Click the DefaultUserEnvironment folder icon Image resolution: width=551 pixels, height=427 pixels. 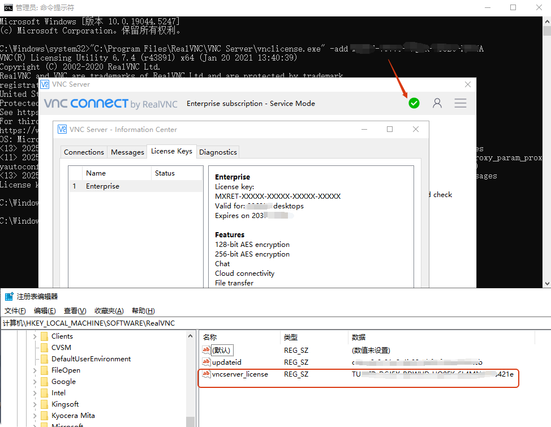tap(44, 359)
